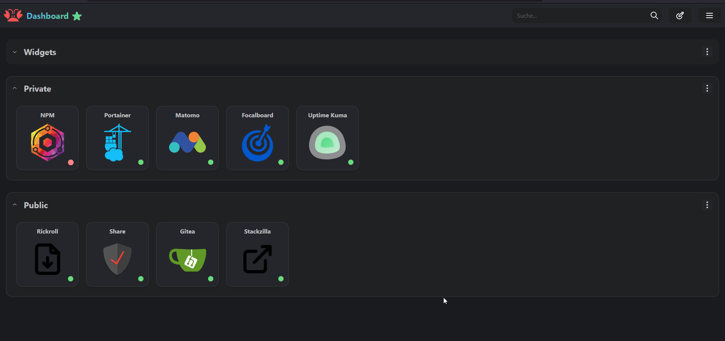
Task: Click the Rickroll download icon
Action: click(47, 260)
